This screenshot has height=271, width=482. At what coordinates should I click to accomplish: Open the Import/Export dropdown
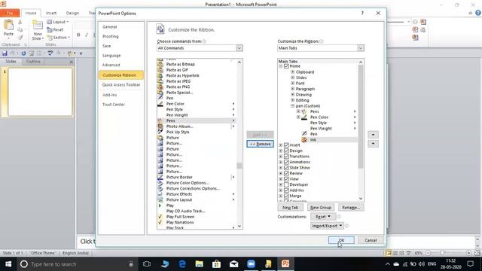[x=327, y=226]
